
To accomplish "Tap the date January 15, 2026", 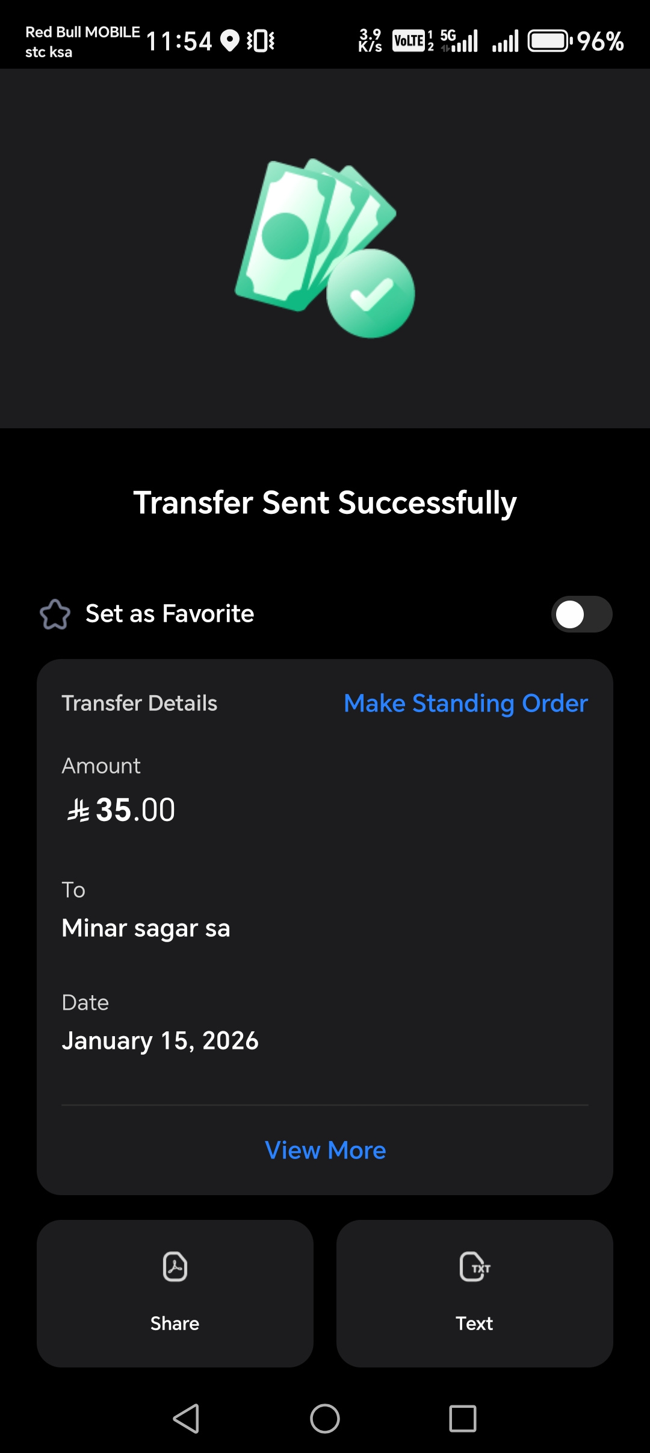I will (160, 1040).
